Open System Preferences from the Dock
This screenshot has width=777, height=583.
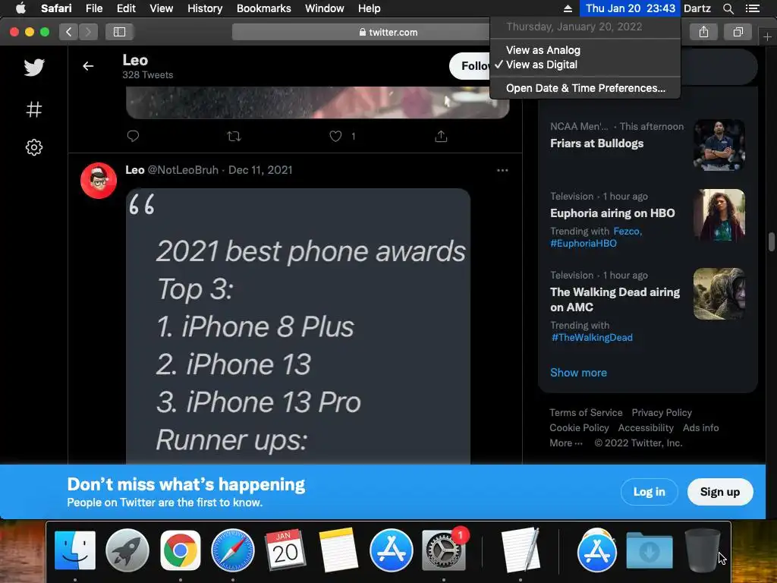pyautogui.click(x=443, y=550)
